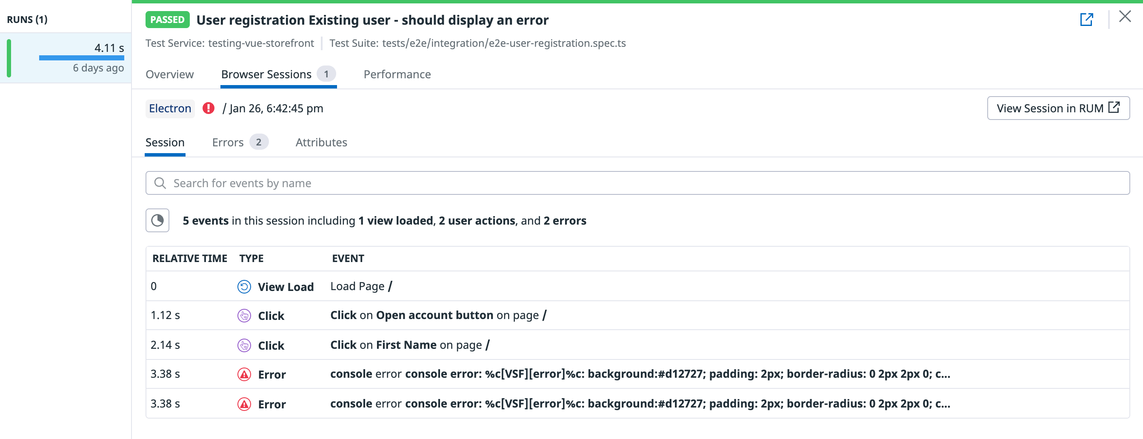Click the search magnifier icon
Viewport: 1143px width, 439px height.
click(160, 183)
